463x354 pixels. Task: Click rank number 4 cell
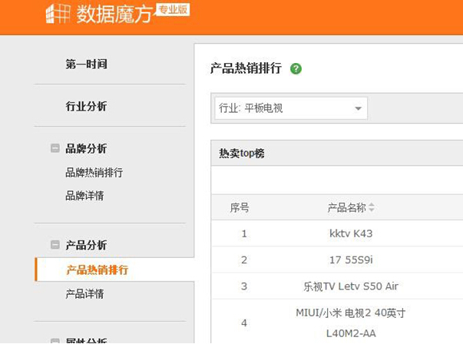(x=244, y=323)
